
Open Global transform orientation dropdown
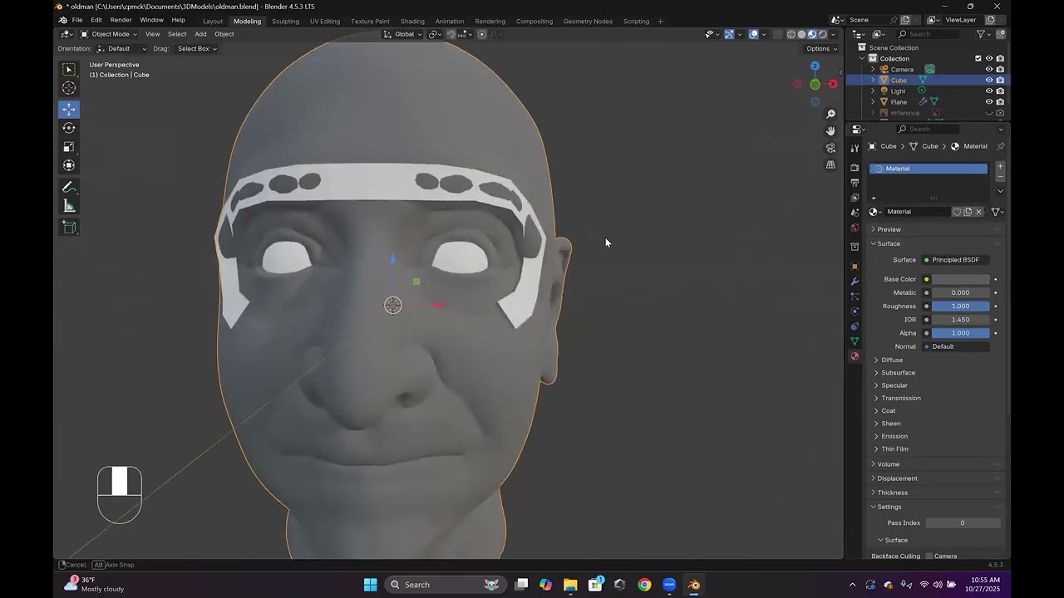(403, 34)
